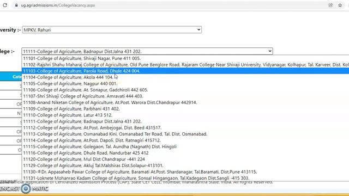
Task: Select 11104-College of Agriculture, Akola
Action: 185,77
